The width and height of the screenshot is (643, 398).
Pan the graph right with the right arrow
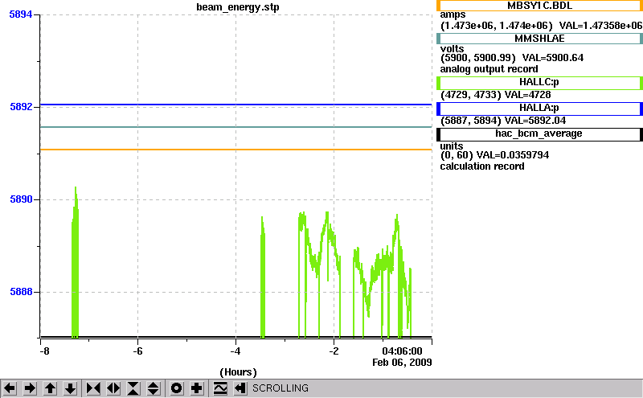(x=30, y=388)
